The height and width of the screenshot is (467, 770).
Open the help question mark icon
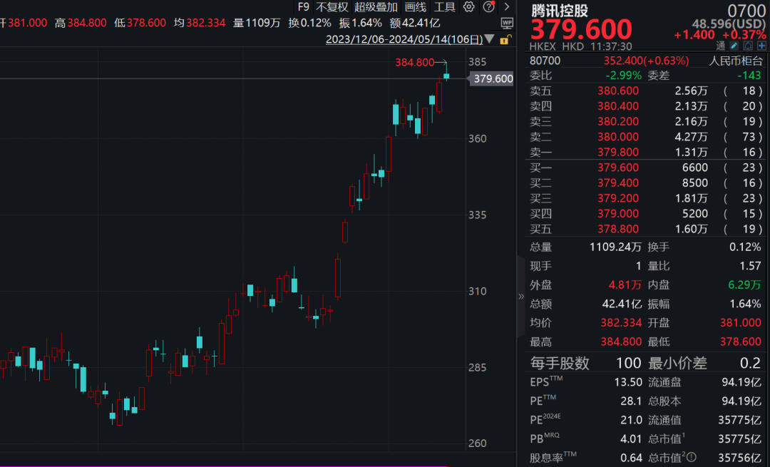(x=488, y=7)
